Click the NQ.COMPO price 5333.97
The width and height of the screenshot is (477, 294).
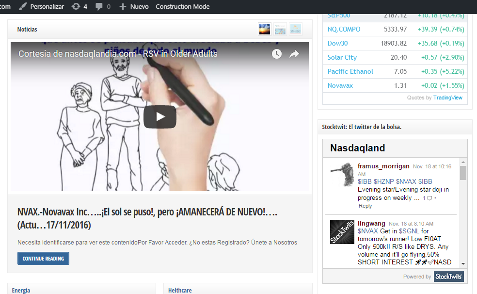click(395, 29)
